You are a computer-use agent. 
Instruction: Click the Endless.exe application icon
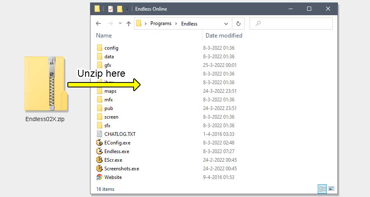[x=99, y=151]
